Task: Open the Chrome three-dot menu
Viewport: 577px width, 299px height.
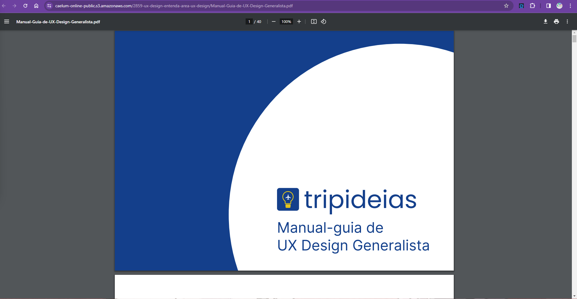Action: [570, 6]
